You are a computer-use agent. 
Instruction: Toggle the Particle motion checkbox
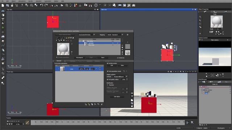point(107,63)
